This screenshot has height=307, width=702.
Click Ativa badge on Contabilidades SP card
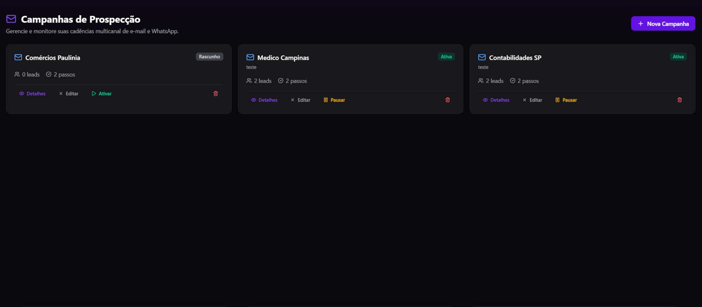pos(678,57)
